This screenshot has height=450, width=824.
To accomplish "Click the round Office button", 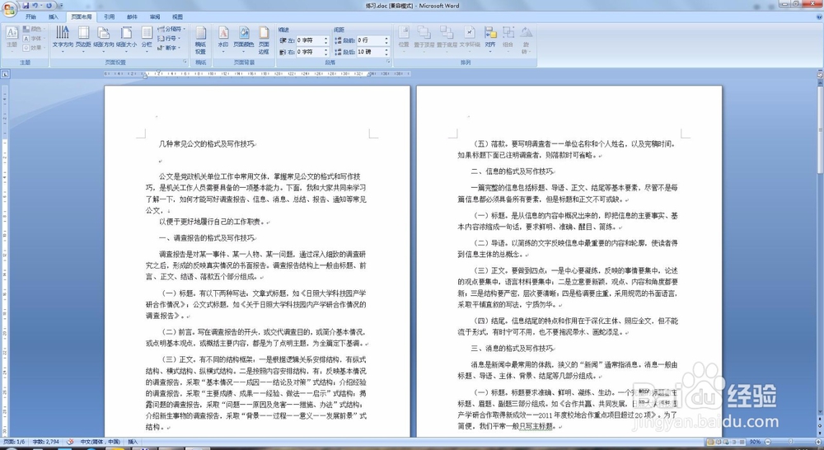I will [x=9, y=9].
